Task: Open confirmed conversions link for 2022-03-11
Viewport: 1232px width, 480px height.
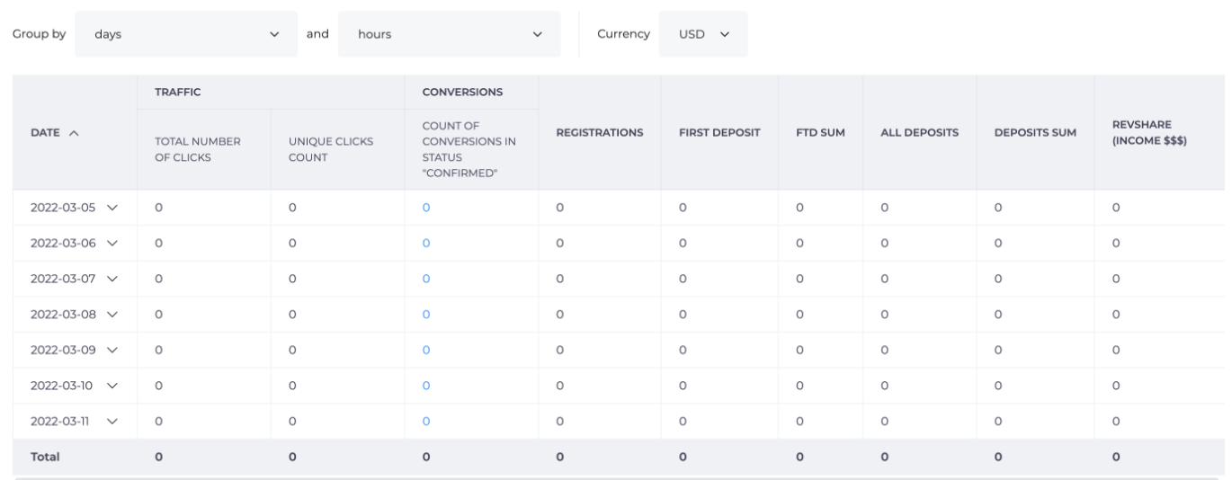Action: (426, 421)
